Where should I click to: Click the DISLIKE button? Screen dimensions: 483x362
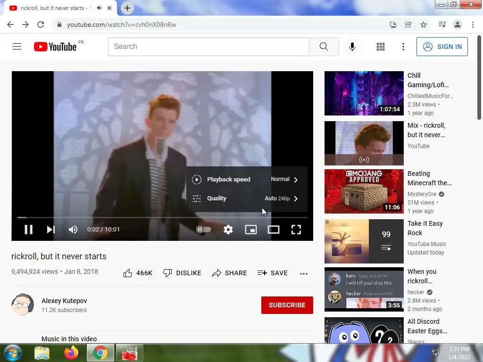(182, 273)
